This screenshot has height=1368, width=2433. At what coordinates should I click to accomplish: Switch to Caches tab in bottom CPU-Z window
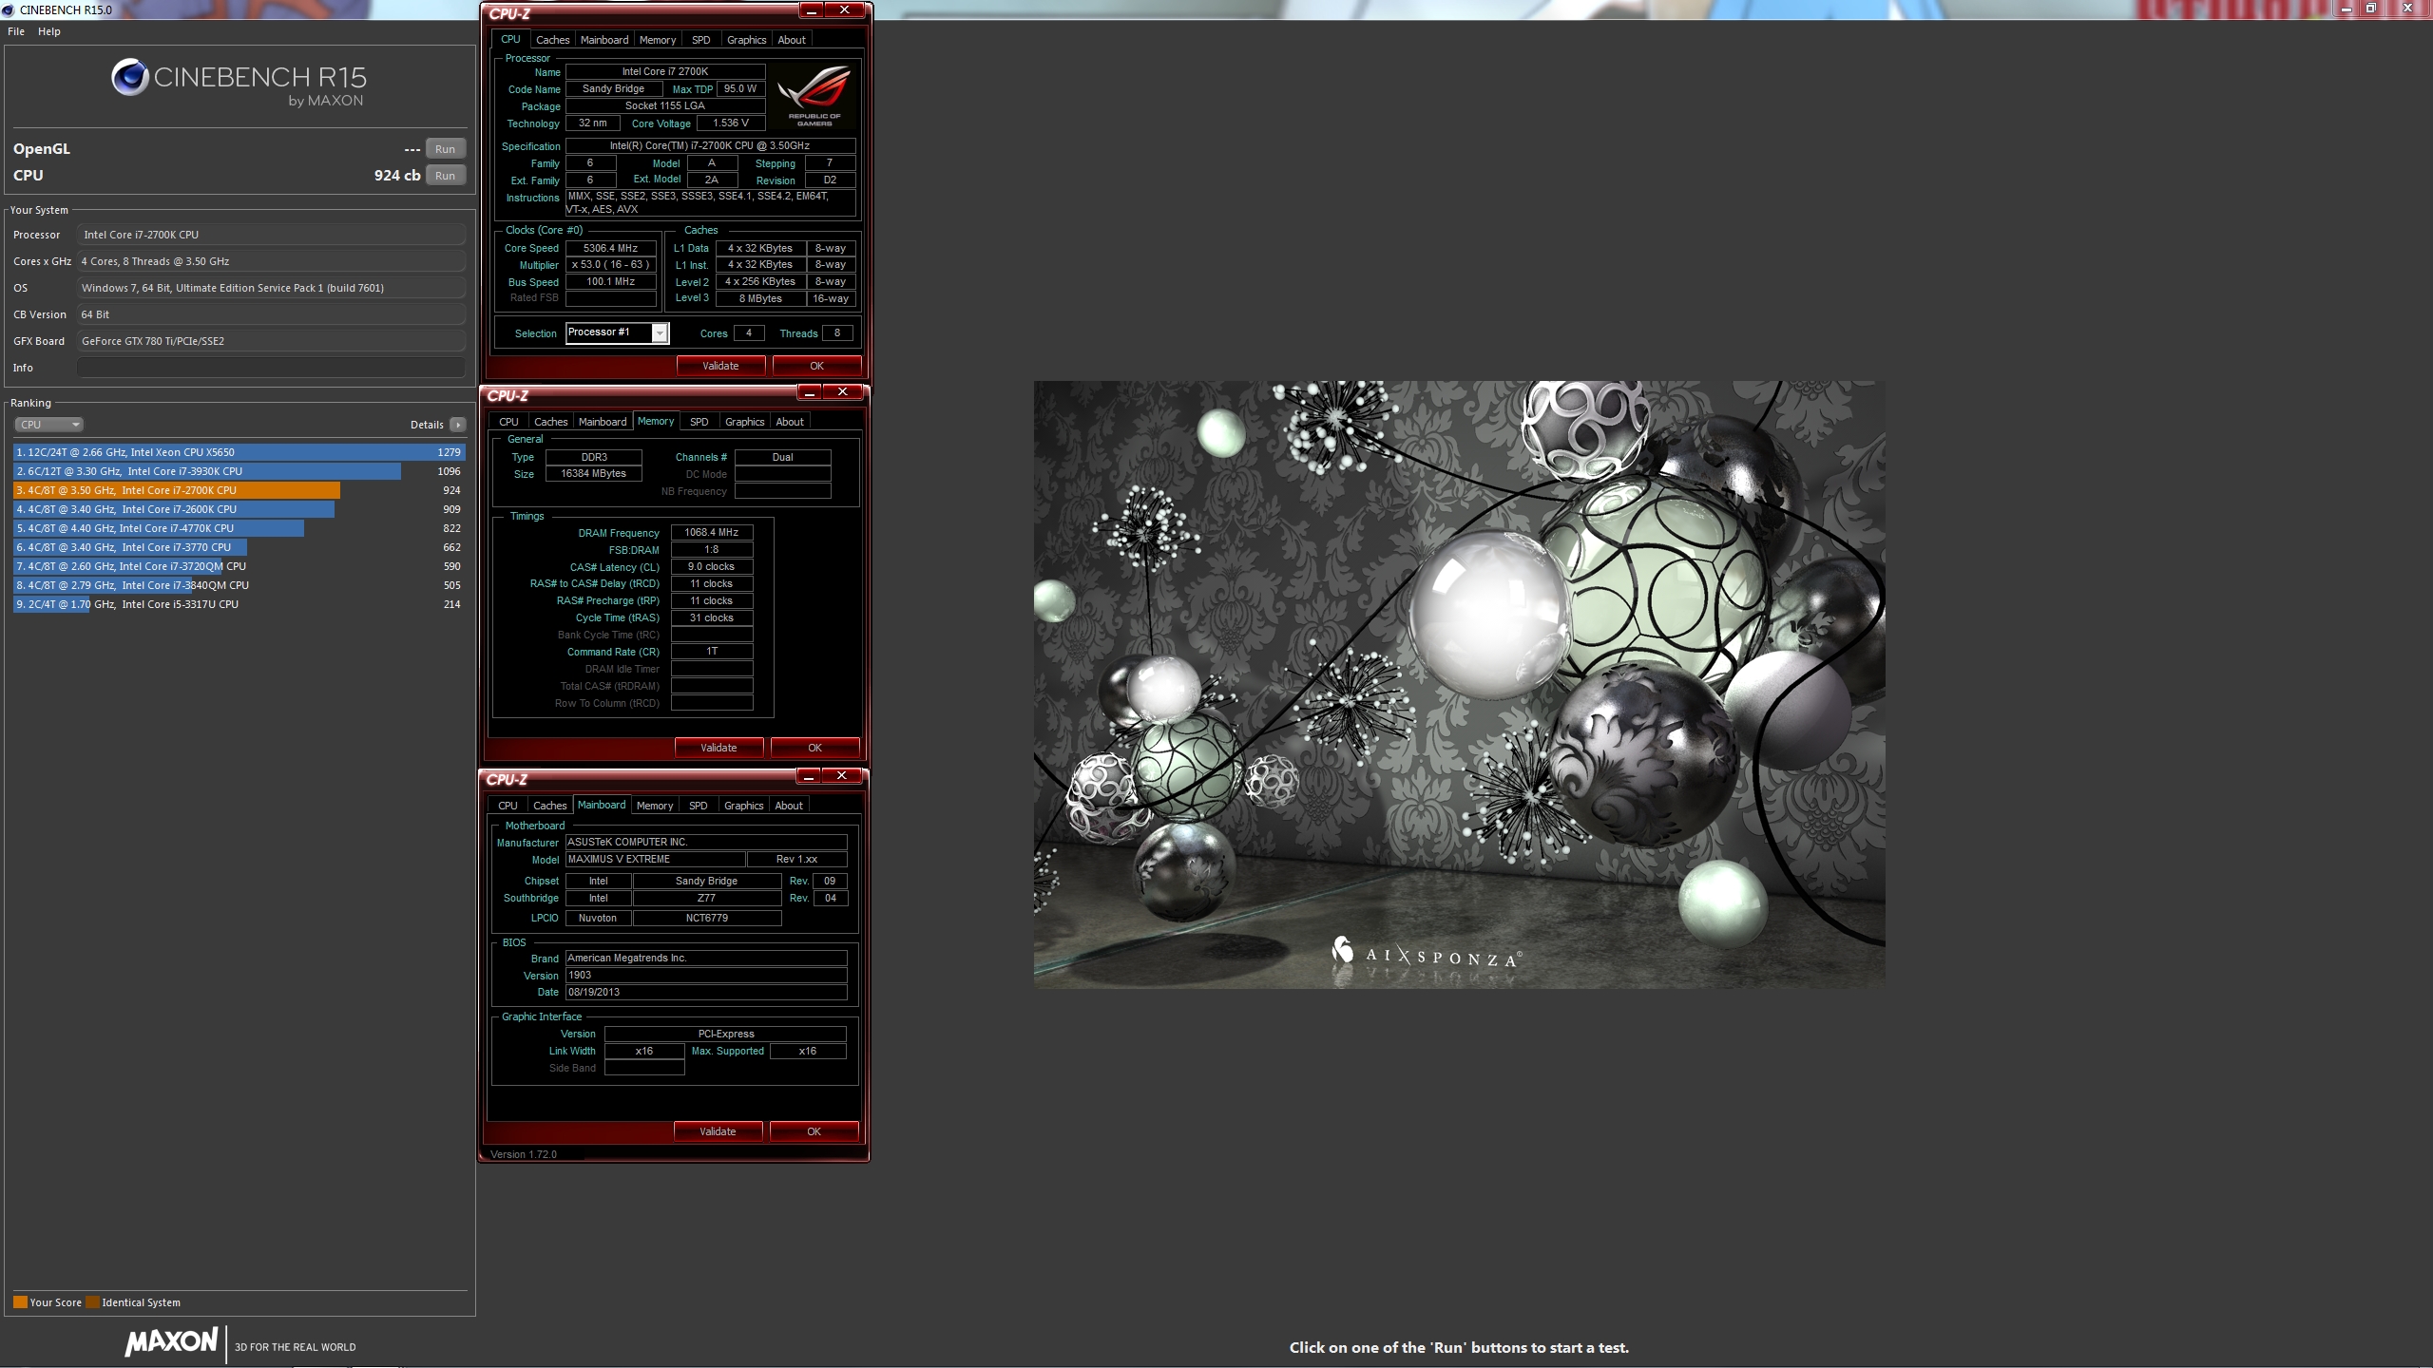(x=549, y=806)
